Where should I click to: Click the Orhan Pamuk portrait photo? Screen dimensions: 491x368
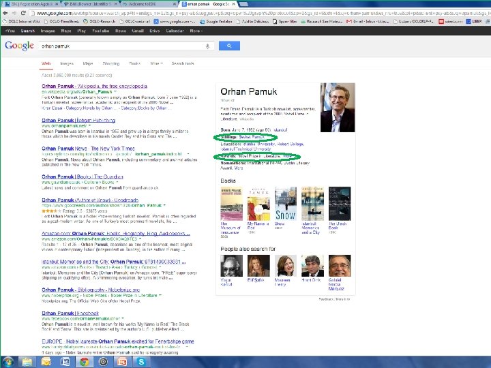pyautogui.click(x=338, y=108)
